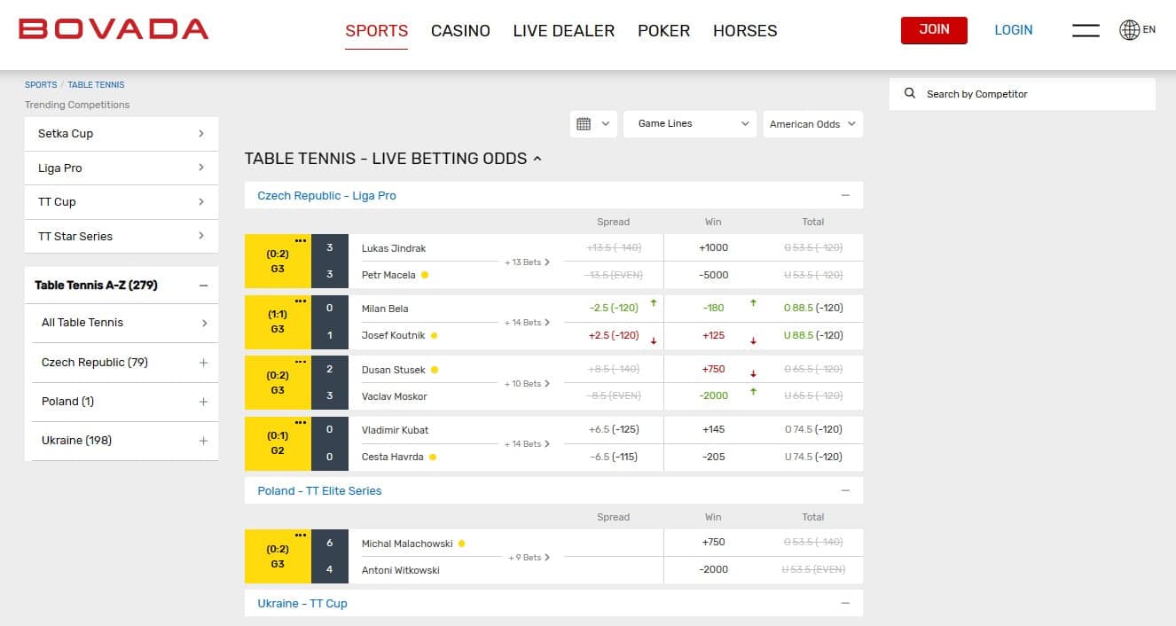The height and width of the screenshot is (626, 1176).
Task: Bet Josef Koutnik to win at +125
Action: [713, 336]
